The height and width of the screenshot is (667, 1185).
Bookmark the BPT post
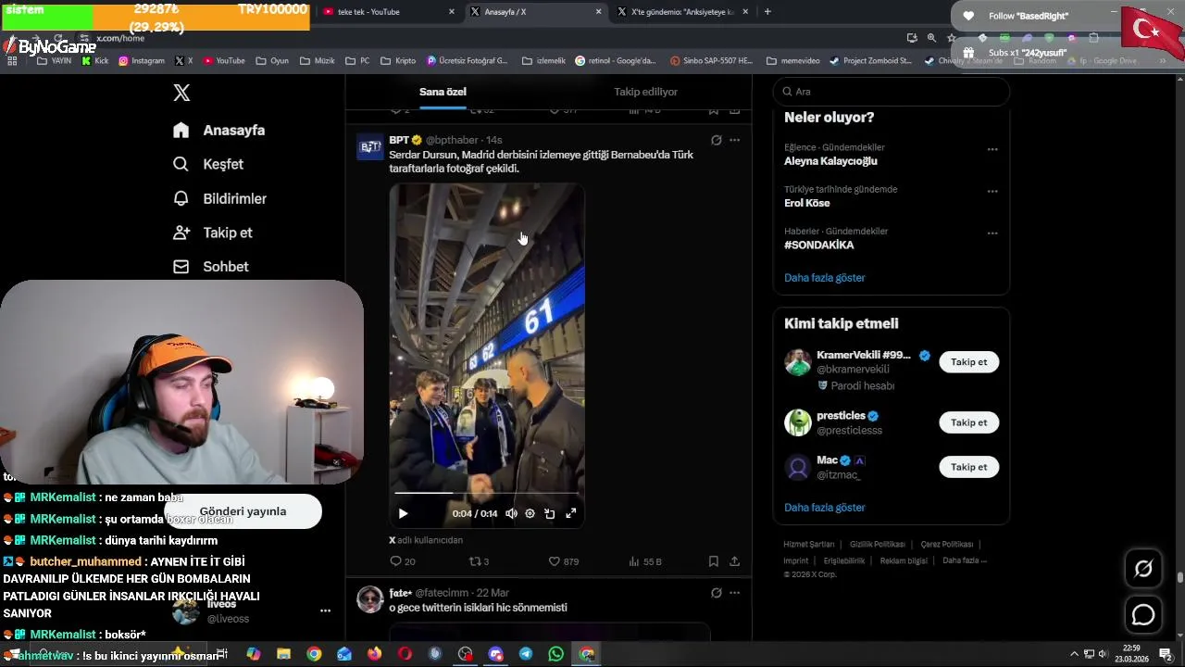(714, 561)
